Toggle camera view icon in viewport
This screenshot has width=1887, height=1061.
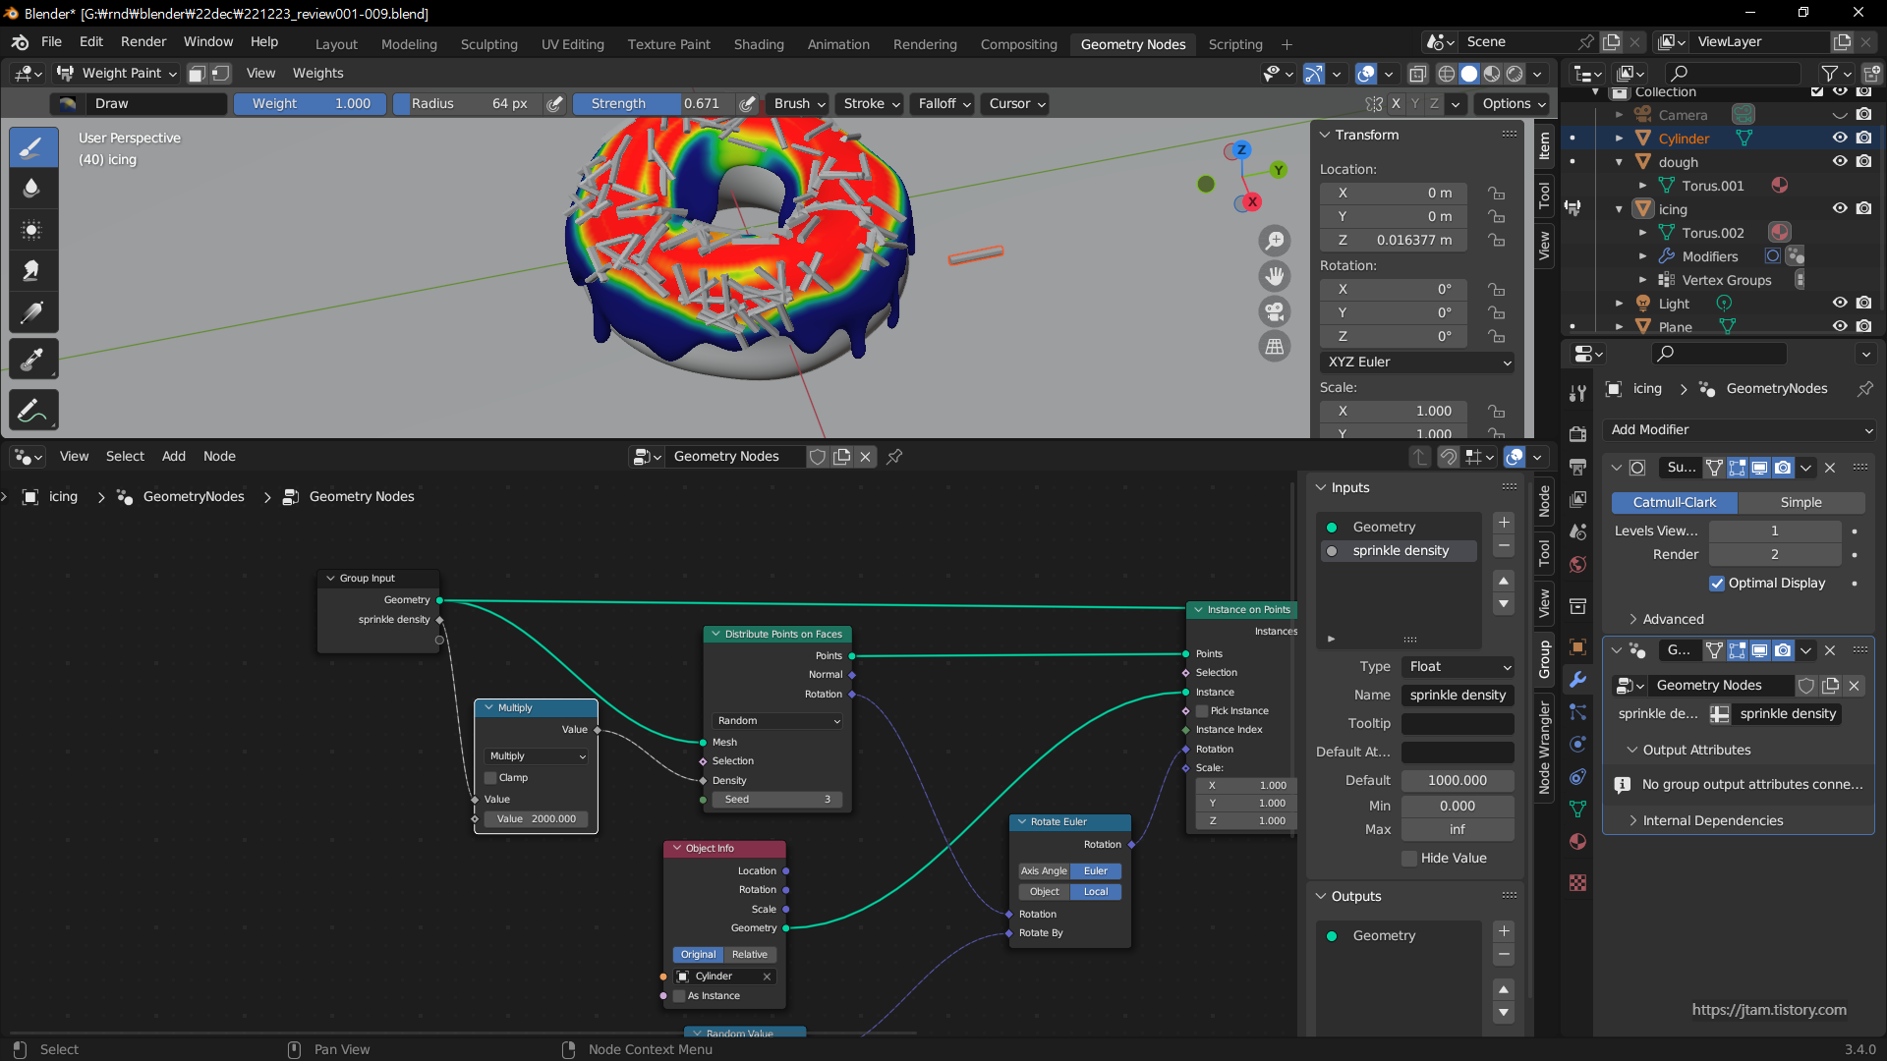click(x=1275, y=311)
